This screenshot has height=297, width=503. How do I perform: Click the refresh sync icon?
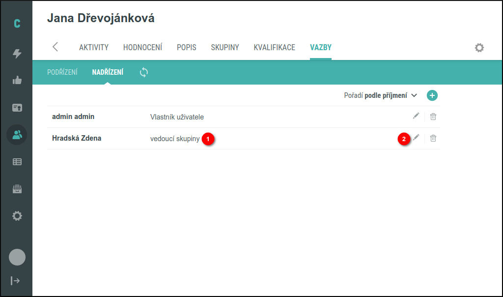(x=144, y=72)
